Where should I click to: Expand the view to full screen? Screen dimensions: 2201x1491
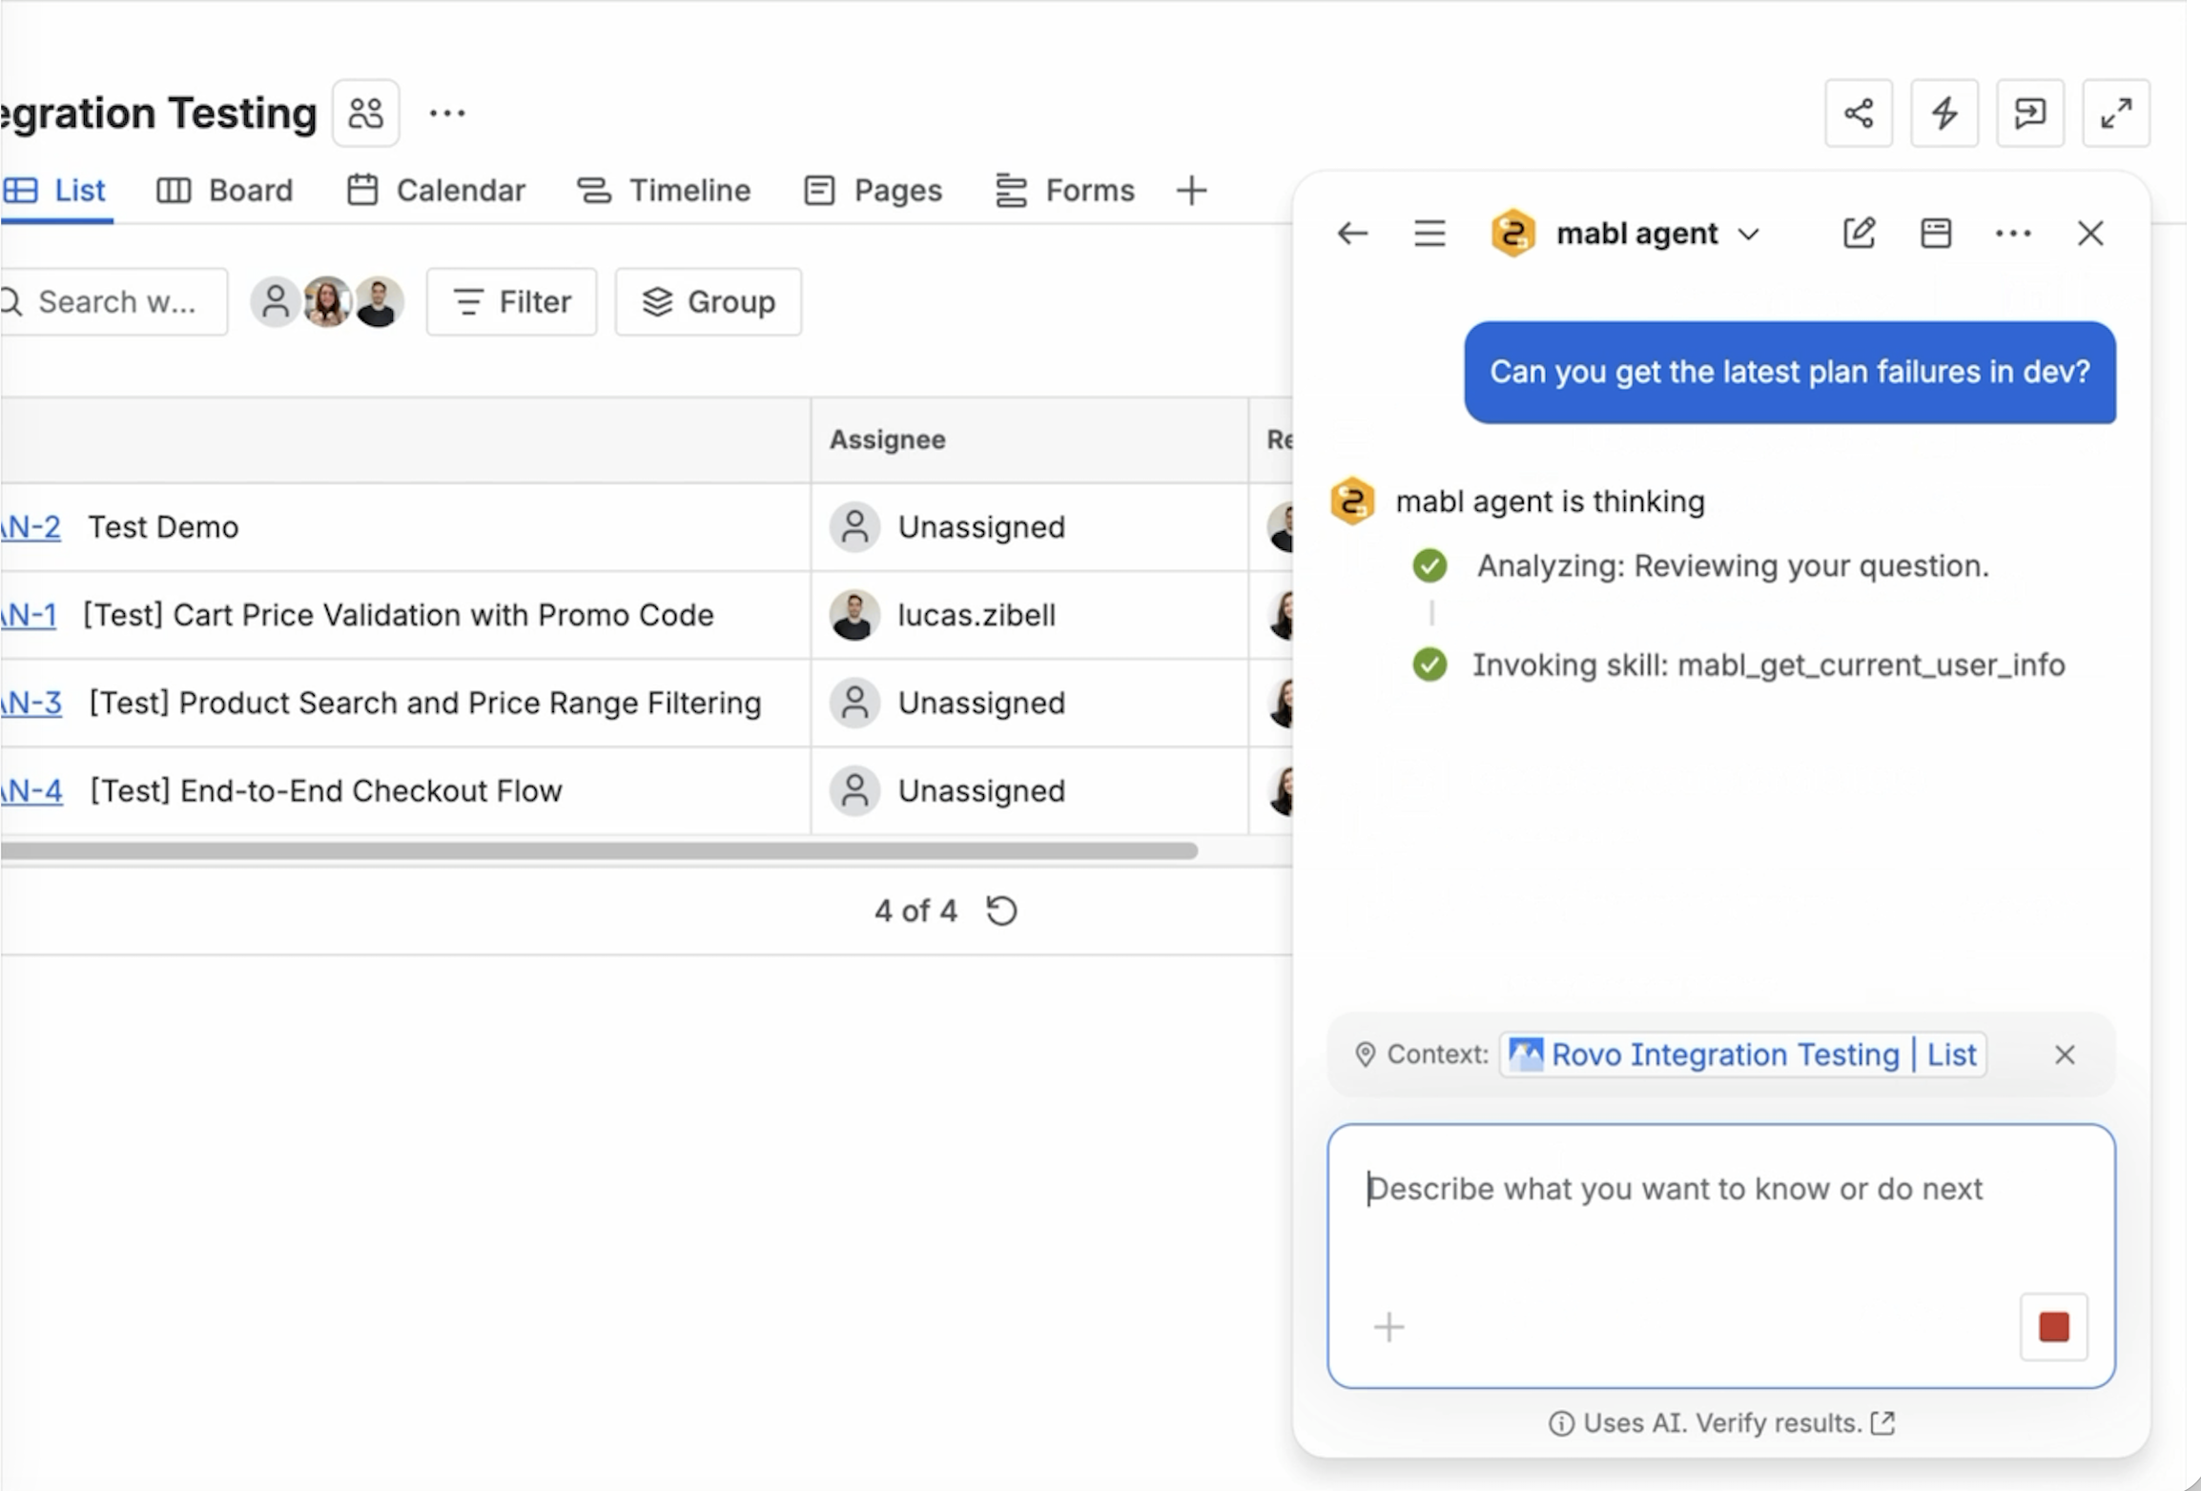coord(2116,113)
